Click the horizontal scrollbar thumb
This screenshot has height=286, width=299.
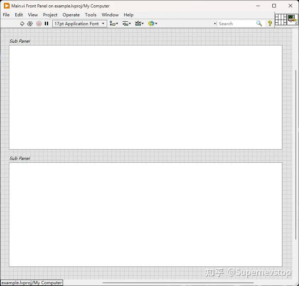178,283
